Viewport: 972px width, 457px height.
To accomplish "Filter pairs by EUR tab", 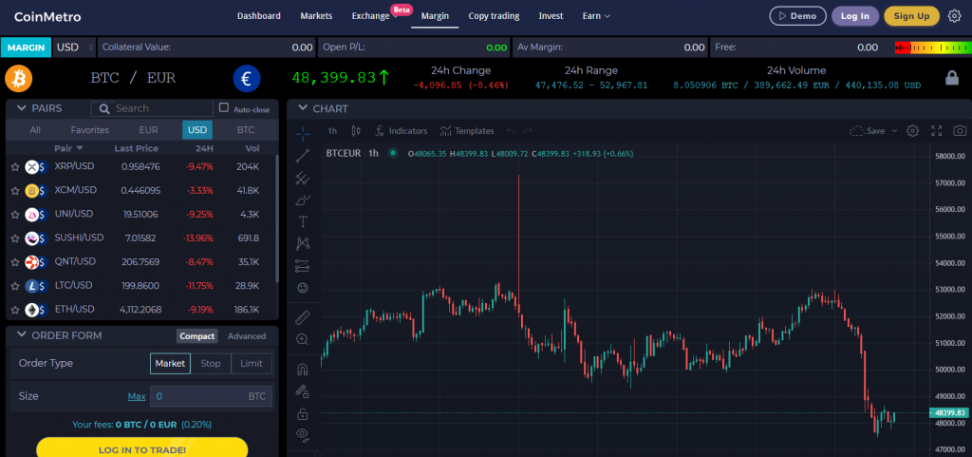I will coord(148,130).
